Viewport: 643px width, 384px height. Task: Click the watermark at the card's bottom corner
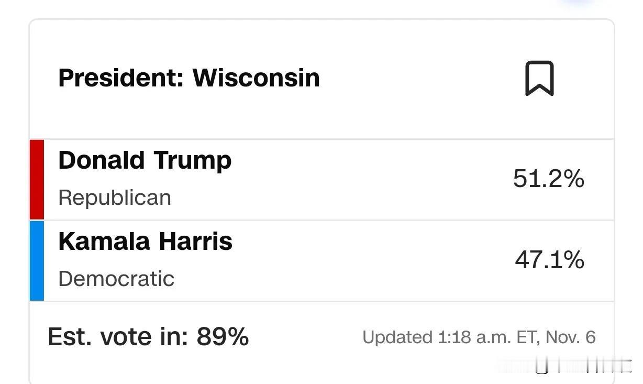coord(582,366)
